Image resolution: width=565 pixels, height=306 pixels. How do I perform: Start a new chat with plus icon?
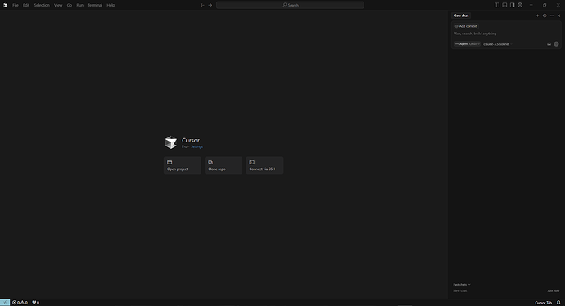(x=538, y=16)
